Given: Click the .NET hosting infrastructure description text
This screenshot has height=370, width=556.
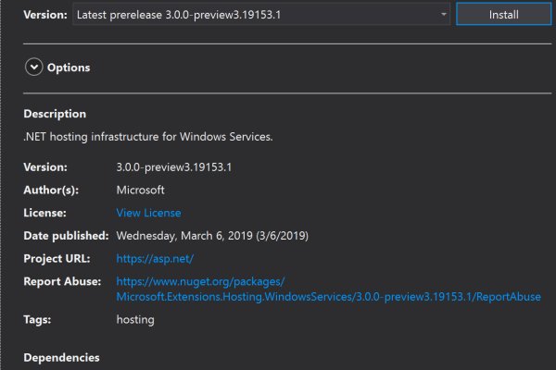Looking at the screenshot, I should (148, 137).
